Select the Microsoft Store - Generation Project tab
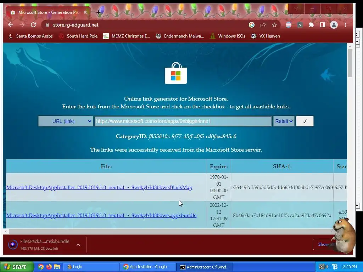Viewport: 363px width, 272px height. click(48, 12)
